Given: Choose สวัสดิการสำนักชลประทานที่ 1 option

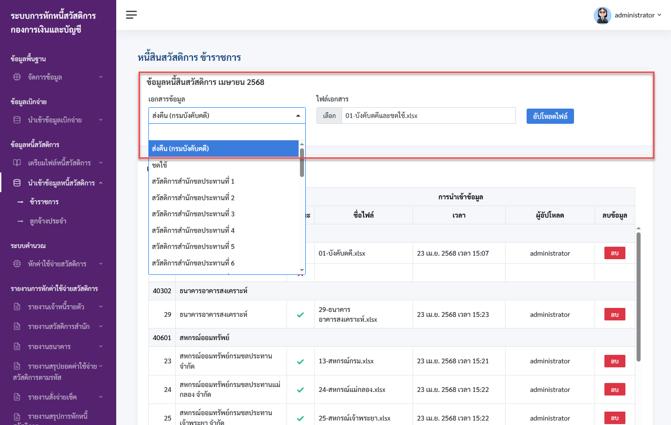Looking at the screenshot, I should (224, 181).
